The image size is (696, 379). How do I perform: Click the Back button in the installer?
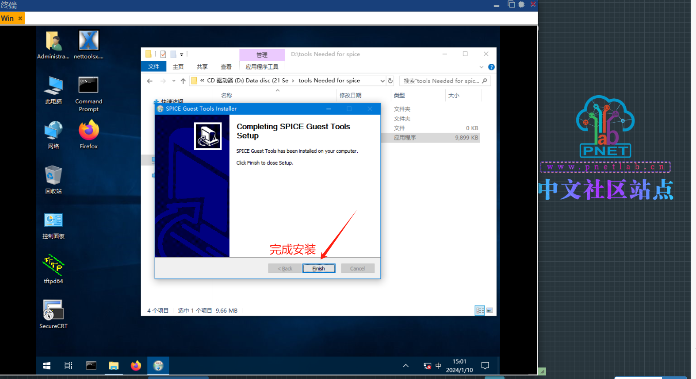click(x=285, y=268)
